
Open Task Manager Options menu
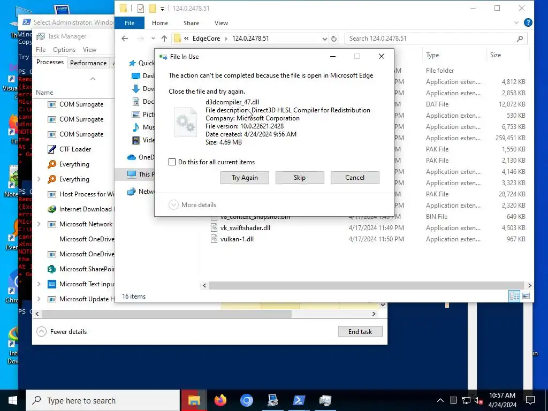click(64, 50)
